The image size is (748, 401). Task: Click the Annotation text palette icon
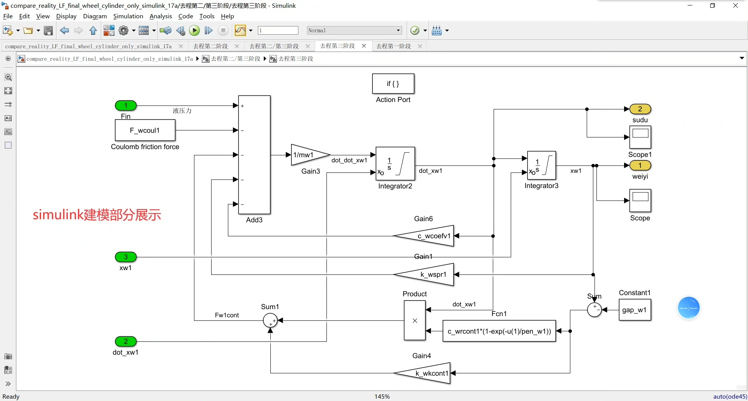pyautogui.click(x=8, y=118)
